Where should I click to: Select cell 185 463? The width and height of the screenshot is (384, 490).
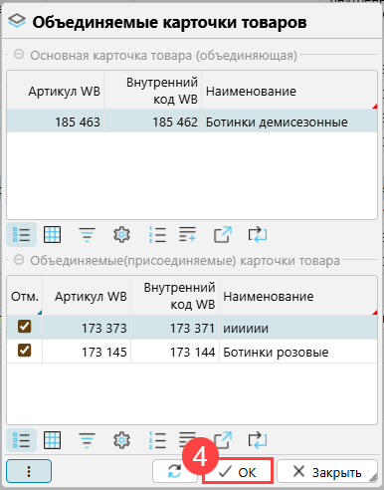pos(56,122)
